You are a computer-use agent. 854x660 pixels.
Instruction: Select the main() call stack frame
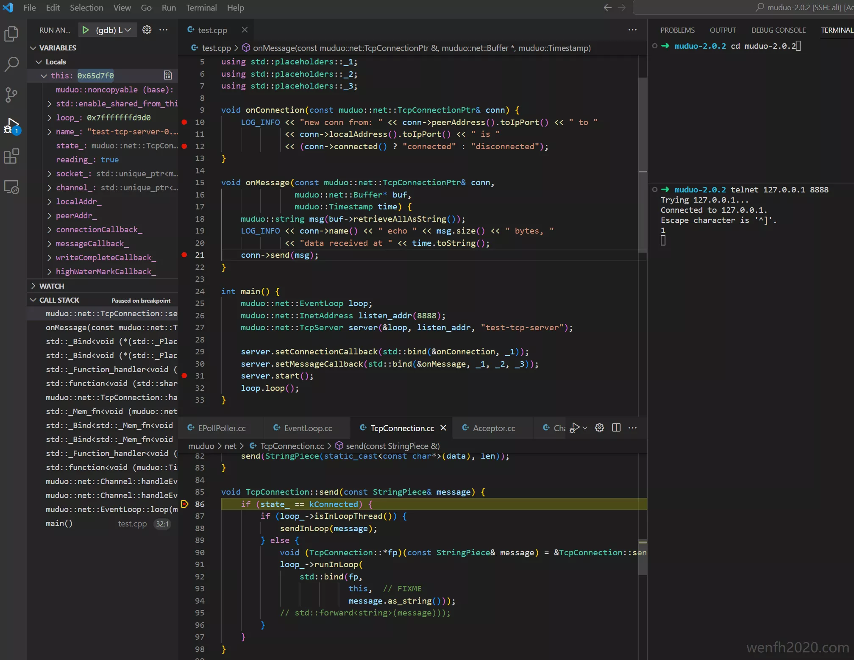pos(59,524)
